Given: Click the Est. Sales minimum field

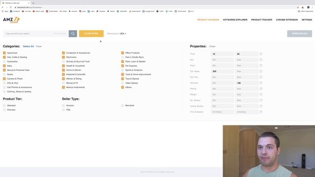Looking at the screenshot, I should tap(222, 71).
